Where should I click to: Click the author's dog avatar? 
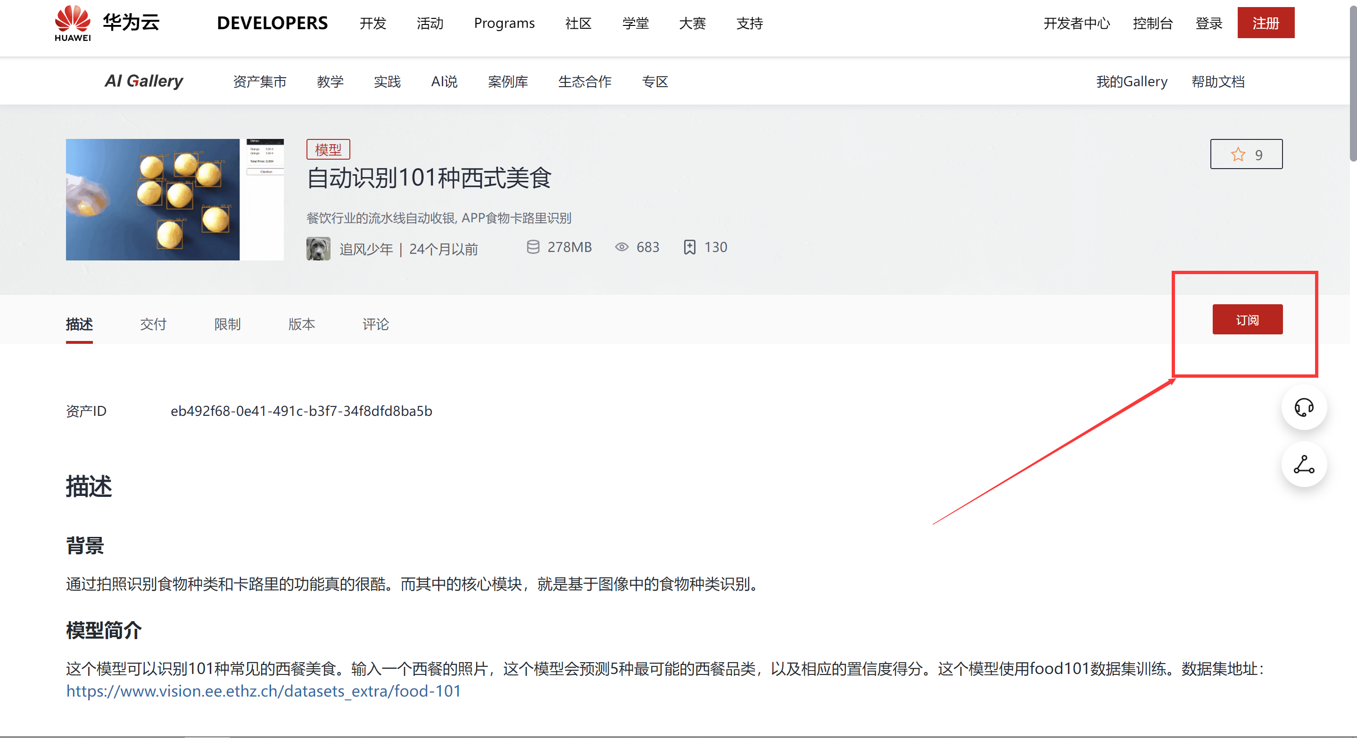[x=318, y=248]
